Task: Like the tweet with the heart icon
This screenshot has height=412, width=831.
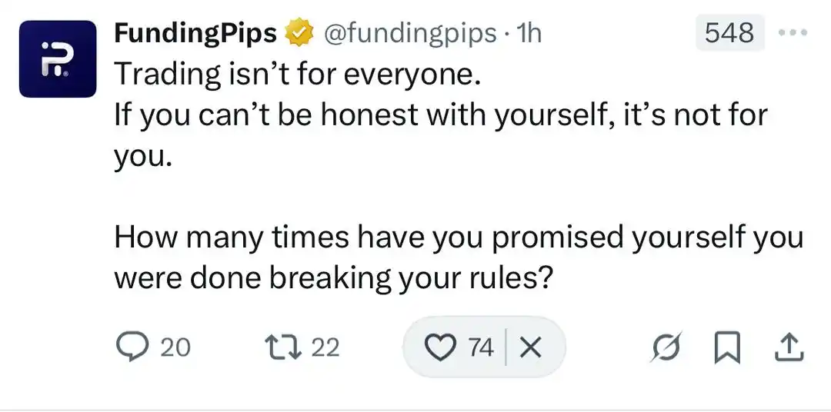Action: [x=440, y=348]
